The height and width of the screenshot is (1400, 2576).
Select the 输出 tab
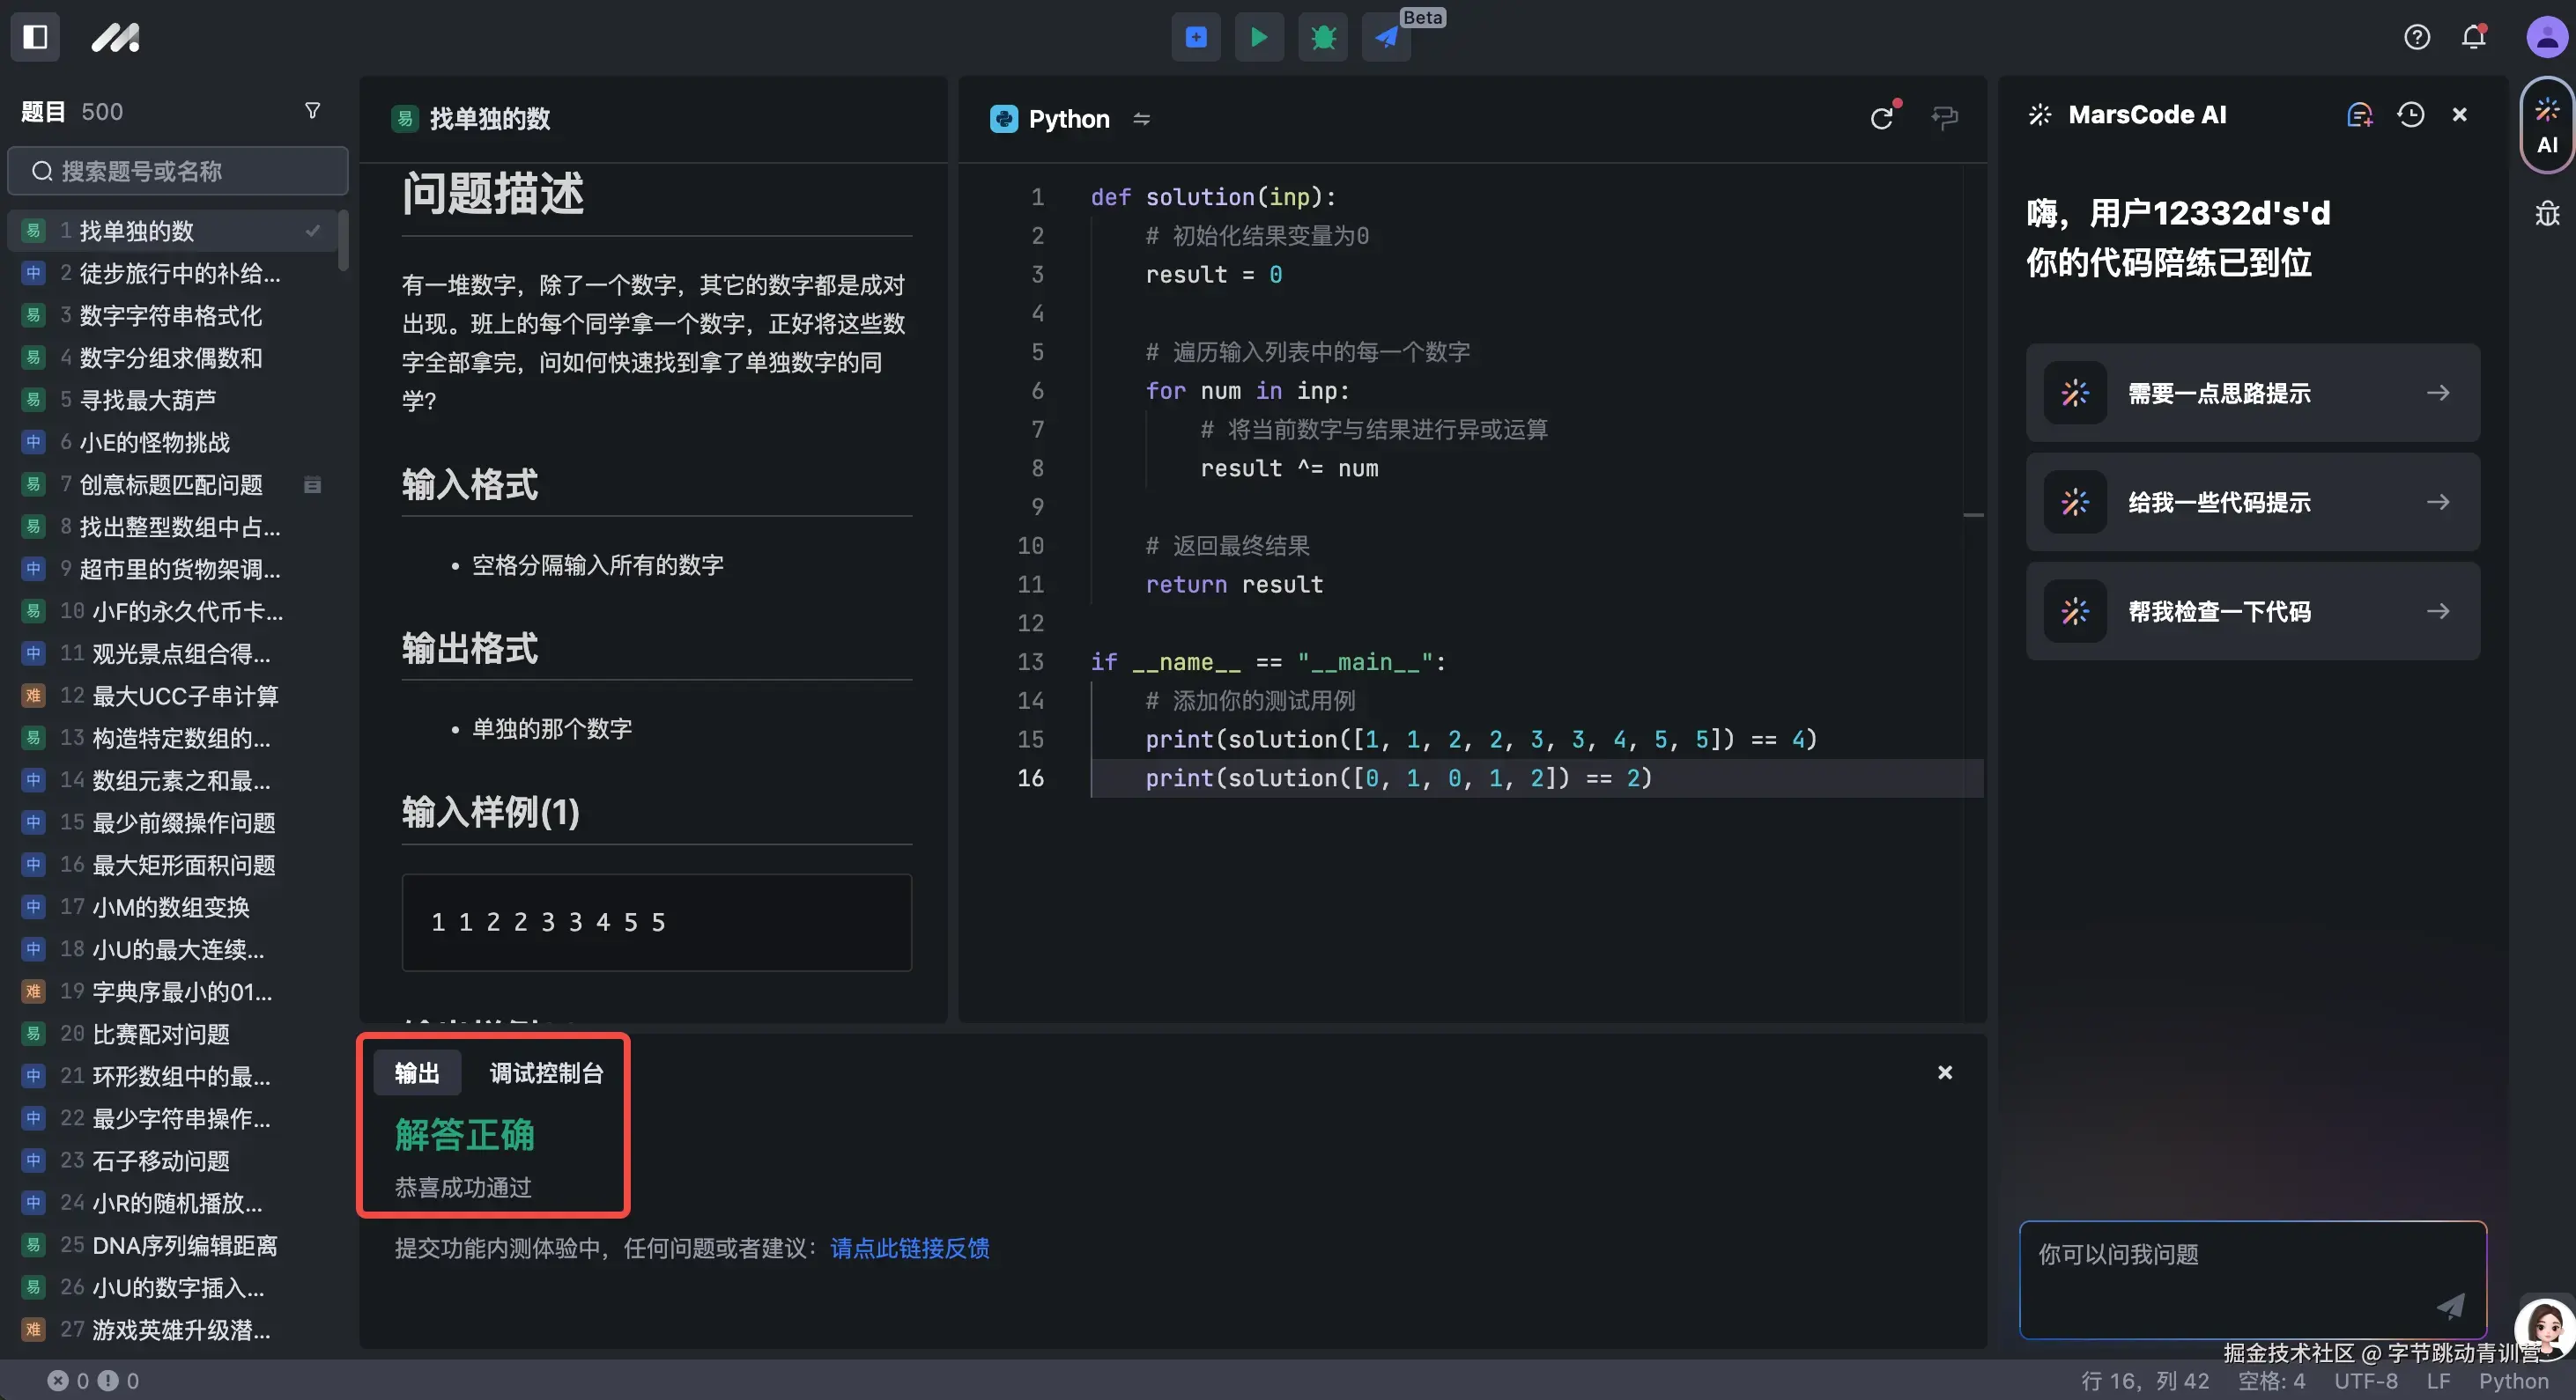(x=417, y=1072)
